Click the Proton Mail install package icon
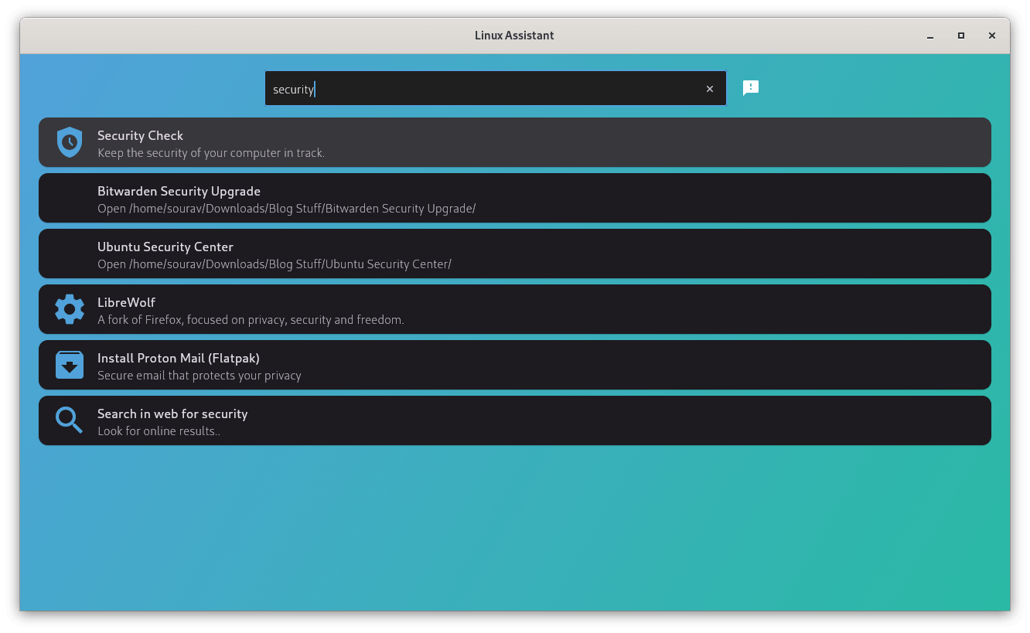1030x633 pixels. click(70, 365)
